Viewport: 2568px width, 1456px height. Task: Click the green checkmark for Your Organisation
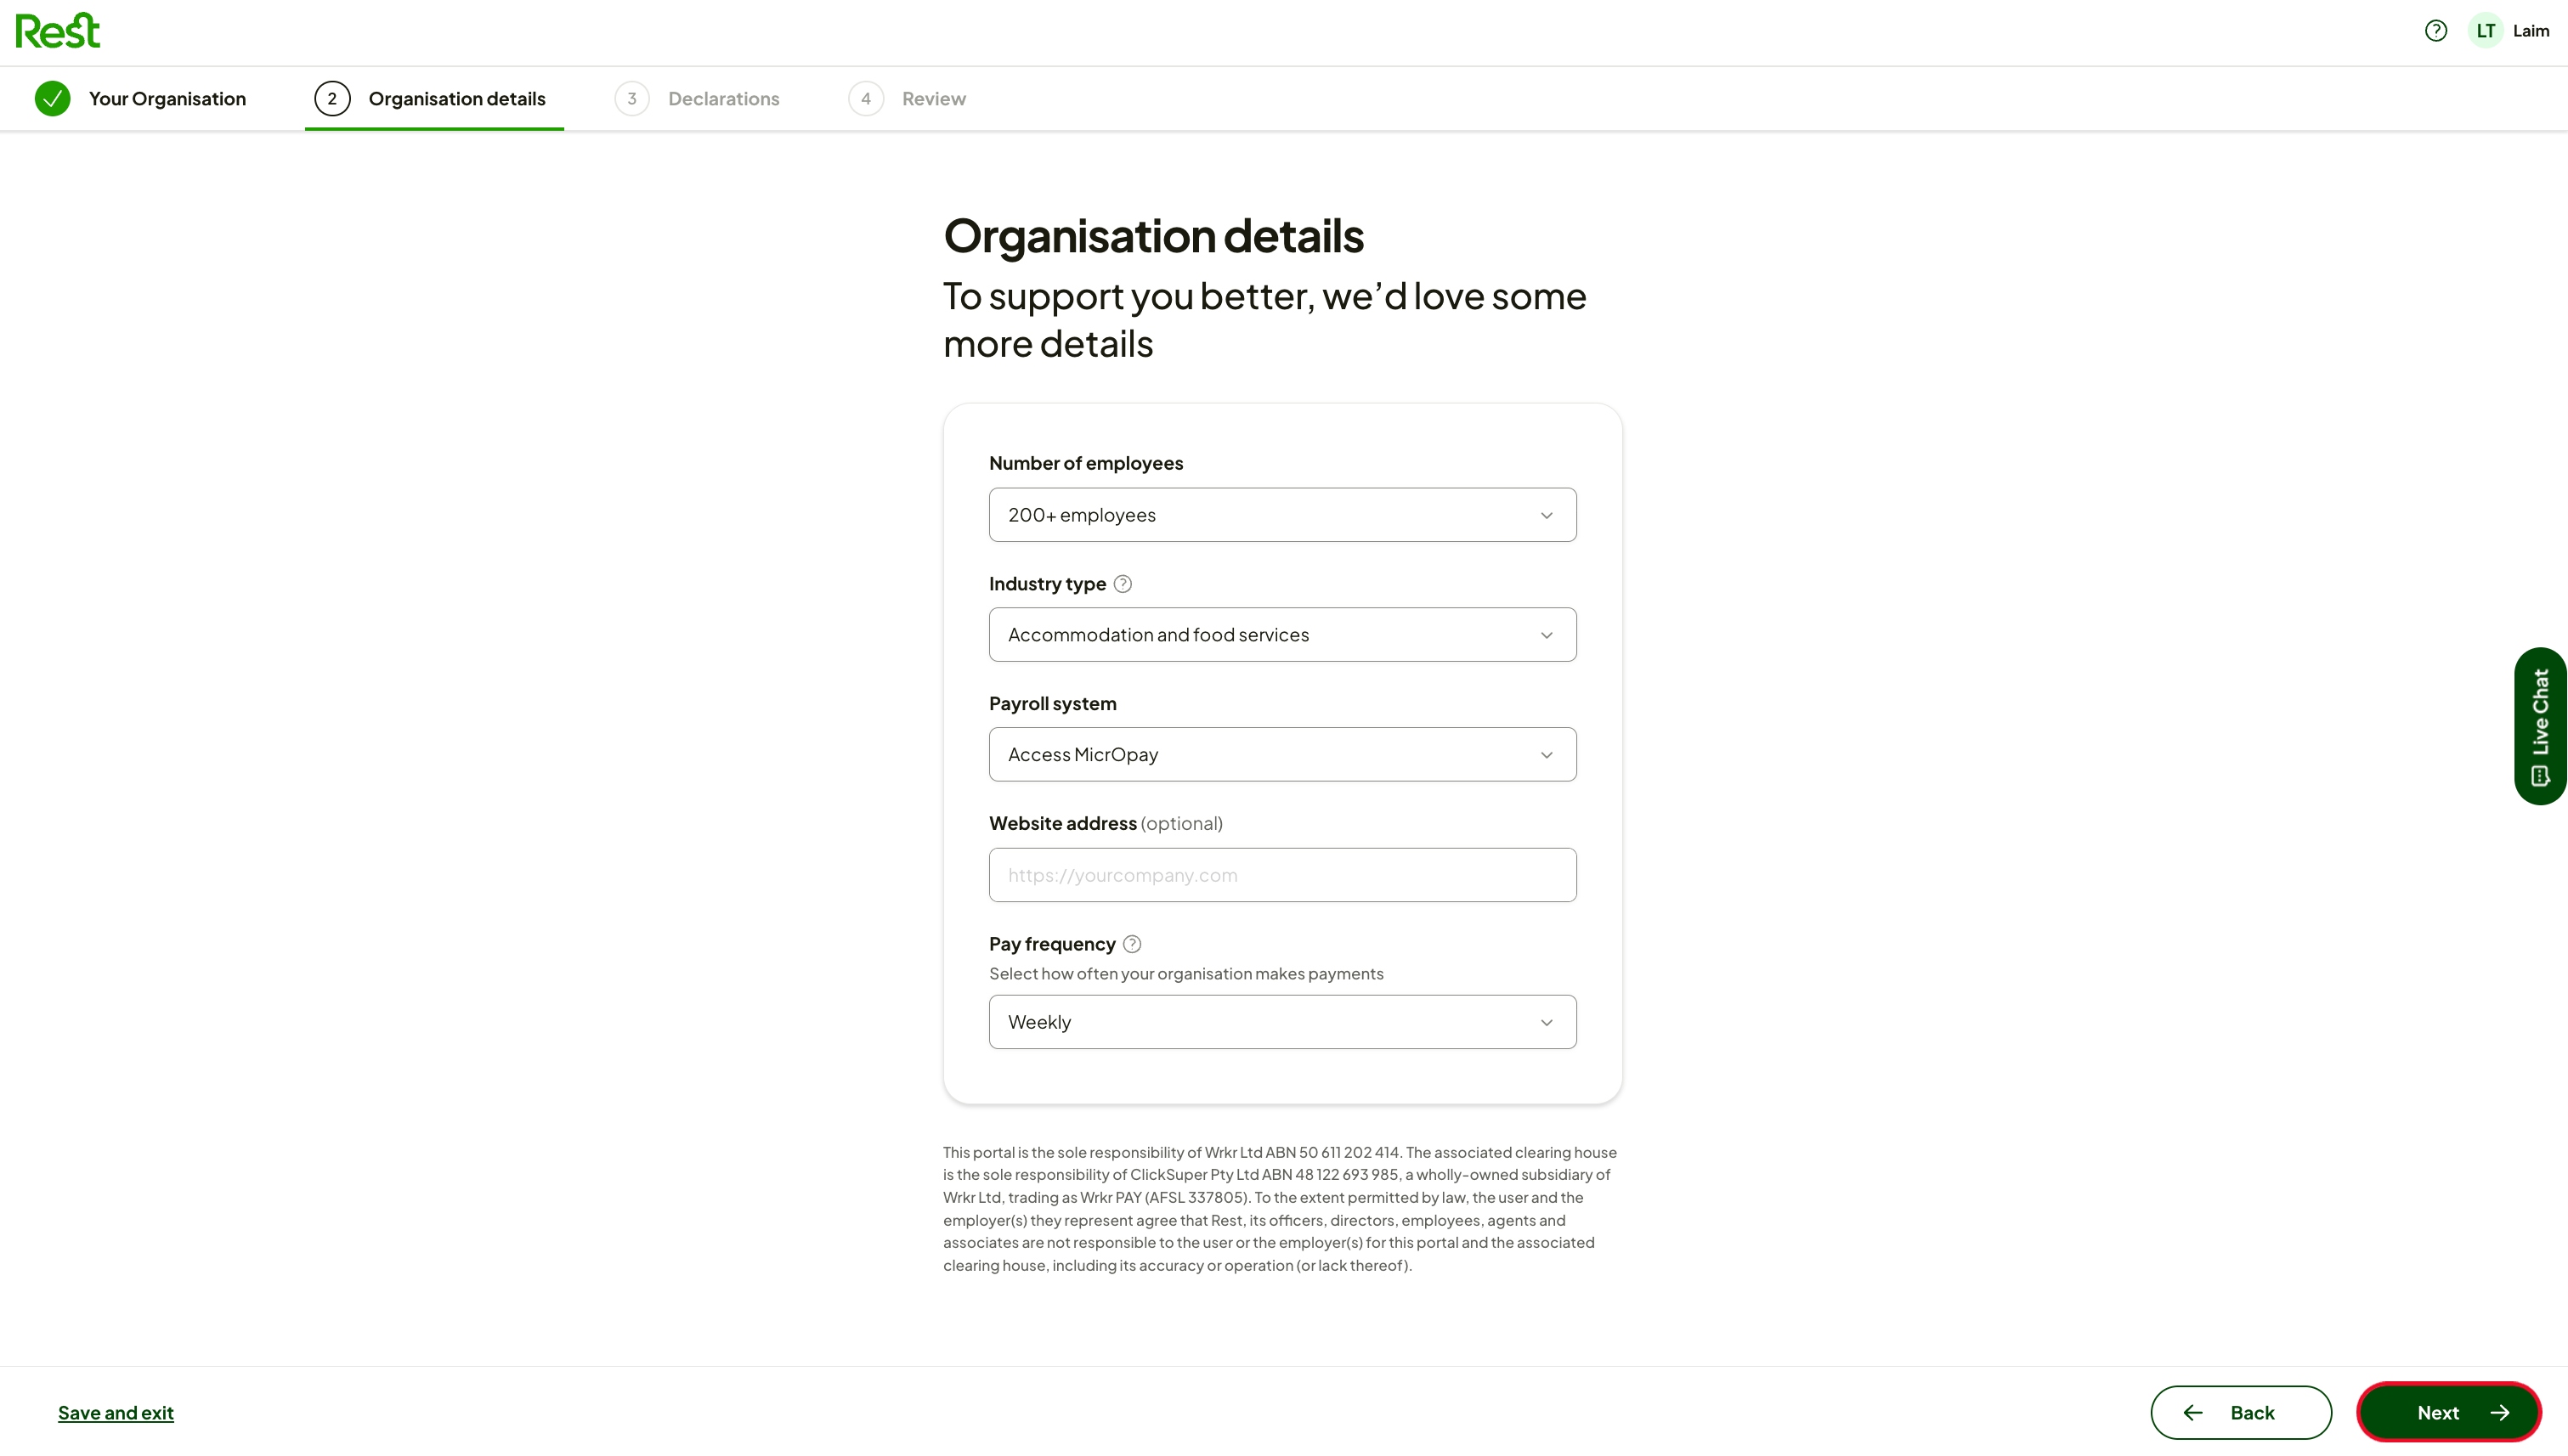(x=52, y=99)
